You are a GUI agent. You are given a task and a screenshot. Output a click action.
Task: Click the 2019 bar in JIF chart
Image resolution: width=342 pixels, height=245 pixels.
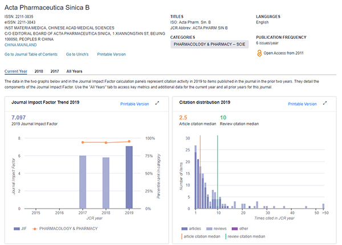[129, 177]
